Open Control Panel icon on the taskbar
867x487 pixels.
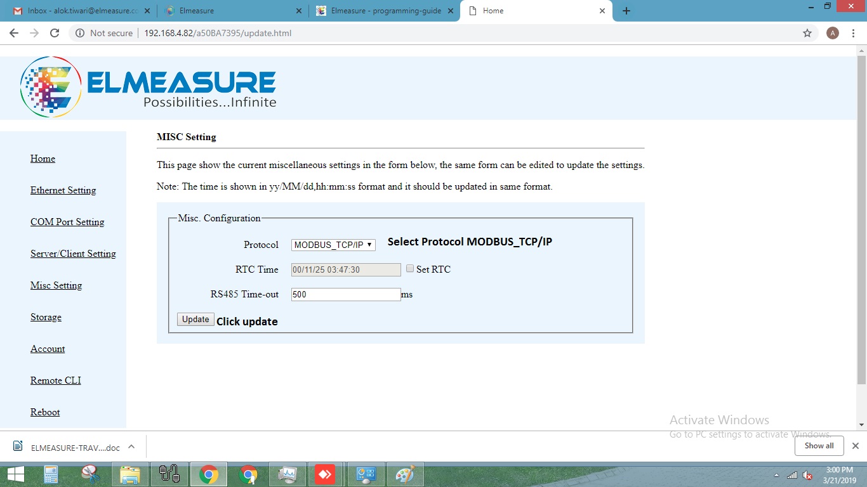(x=366, y=474)
